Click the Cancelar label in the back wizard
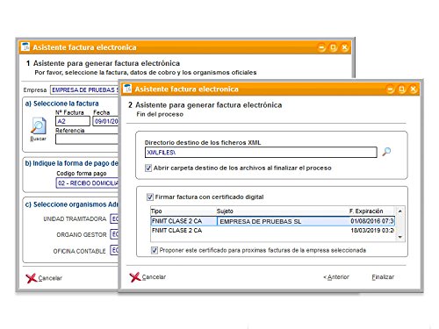 coord(50,278)
